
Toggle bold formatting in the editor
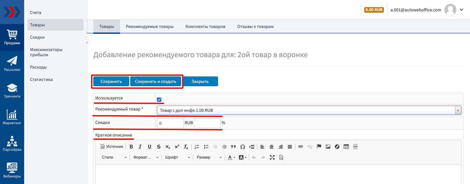[131, 147]
